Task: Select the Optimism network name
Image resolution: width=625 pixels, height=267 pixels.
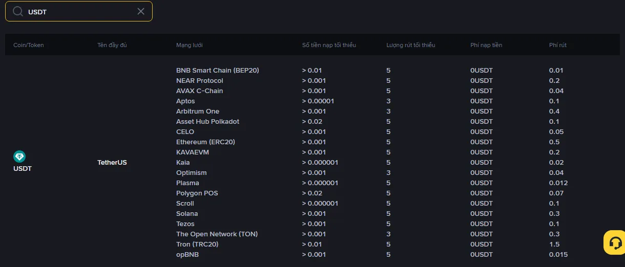Action: tap(192, 172)
